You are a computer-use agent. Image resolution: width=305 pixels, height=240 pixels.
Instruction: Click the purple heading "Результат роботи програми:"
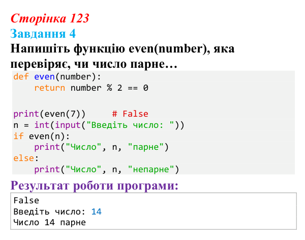coord(95,185)
